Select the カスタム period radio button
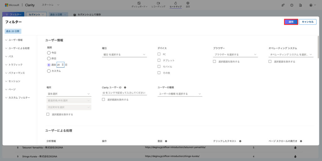 [49, 71]
